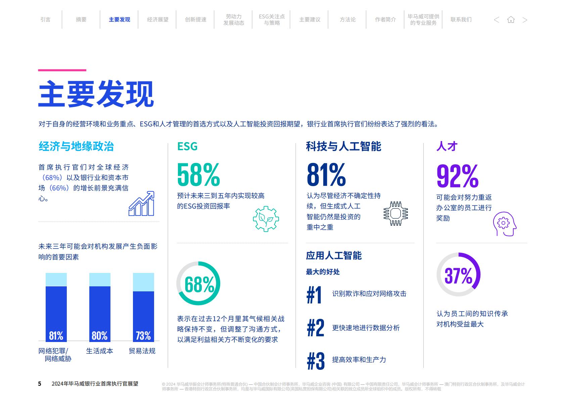Screen dimensions: 565x399
Task: Click the teal ESG column heading
Action: (x=187, y=146)
